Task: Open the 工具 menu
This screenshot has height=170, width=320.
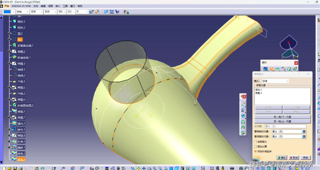Action: point(65,6)
